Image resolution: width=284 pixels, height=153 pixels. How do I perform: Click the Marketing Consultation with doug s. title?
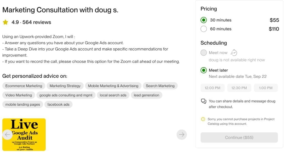[x=60, y=10]
